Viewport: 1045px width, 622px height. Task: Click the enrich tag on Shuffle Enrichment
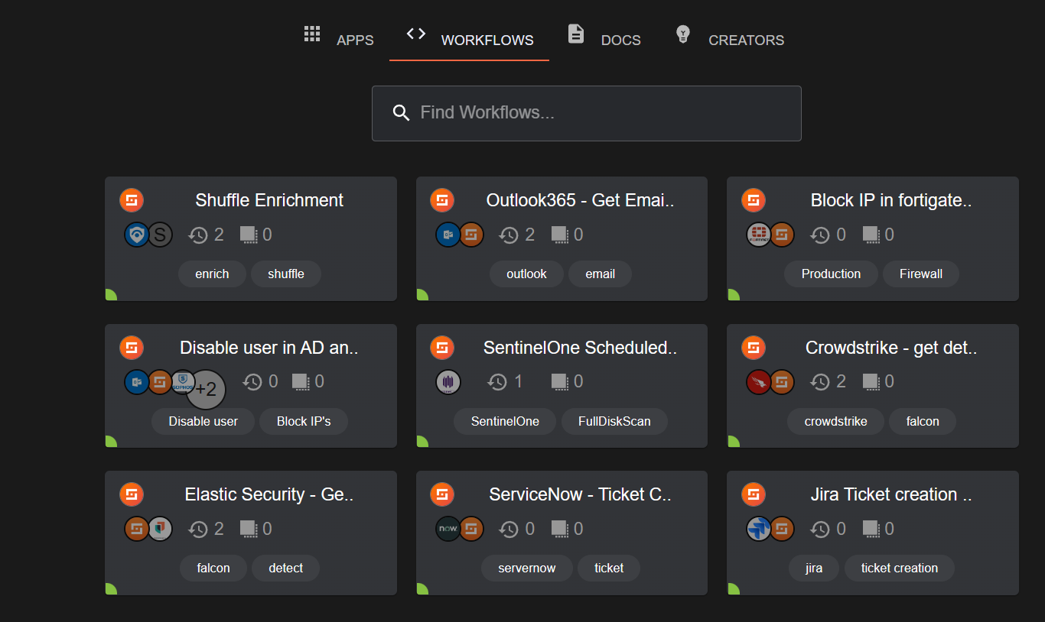coord(212,274)
